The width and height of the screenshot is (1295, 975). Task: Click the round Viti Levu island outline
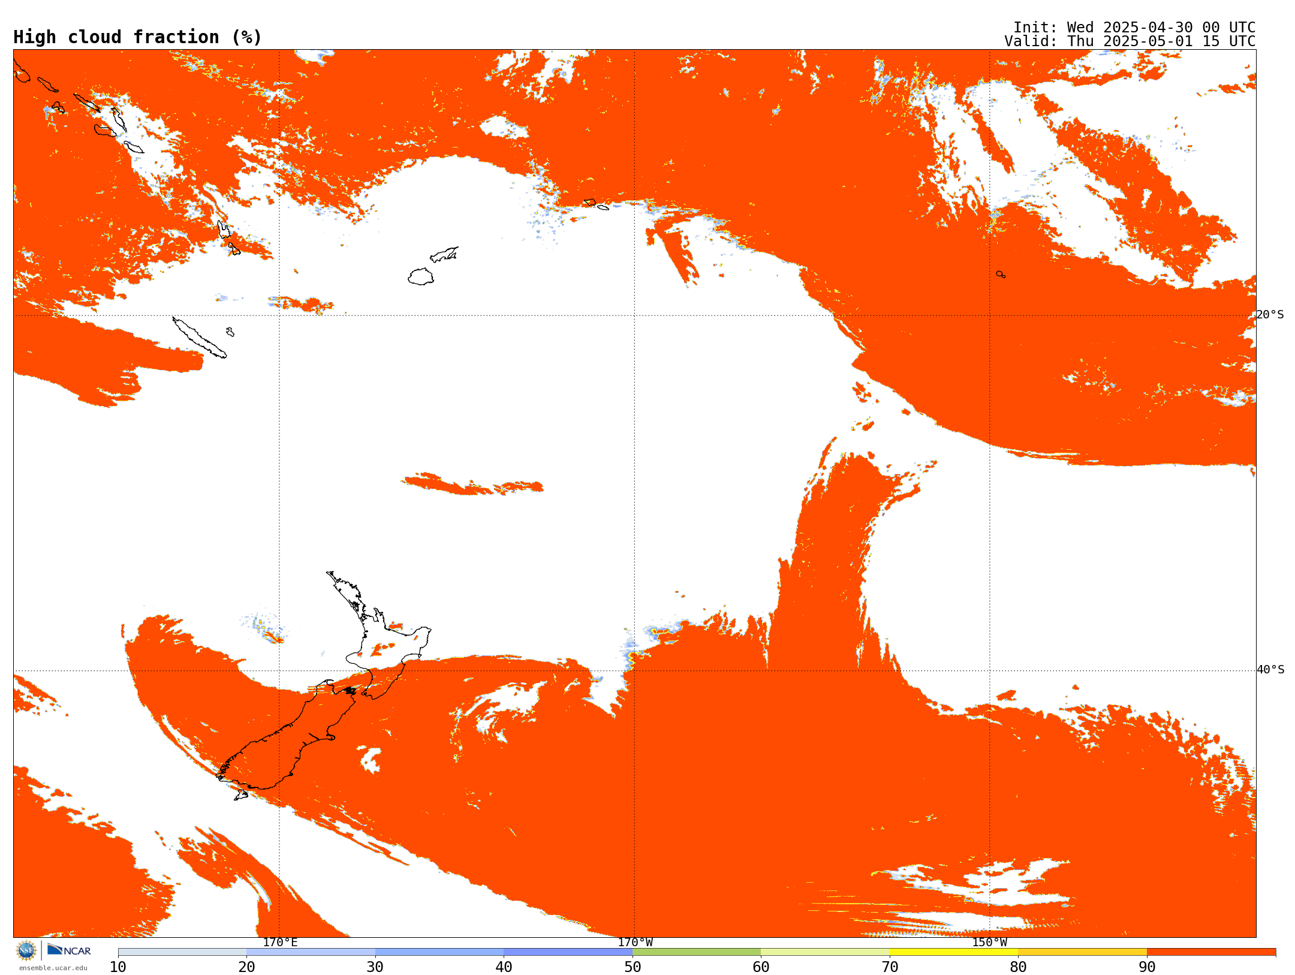(421, 276)
